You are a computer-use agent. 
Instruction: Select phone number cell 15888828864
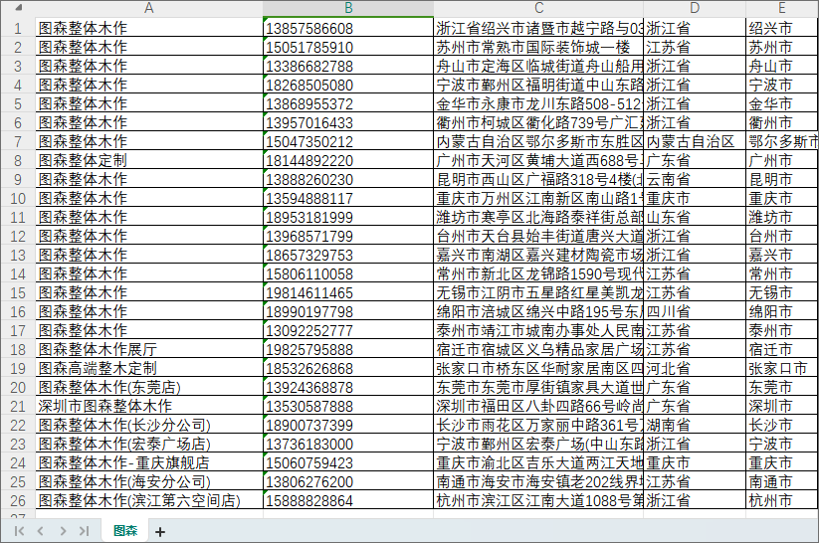(x=348, y=500)
